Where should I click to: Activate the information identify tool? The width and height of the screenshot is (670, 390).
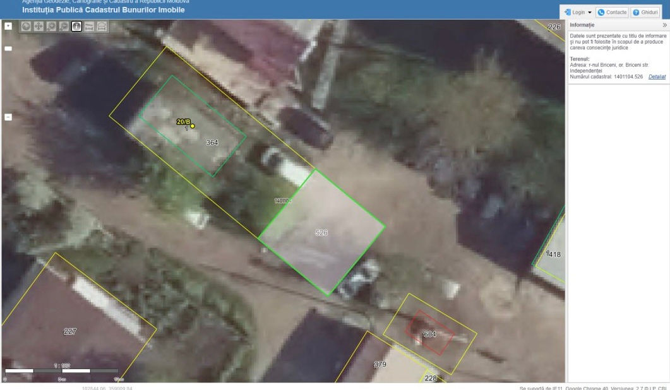tap(76, 27)
